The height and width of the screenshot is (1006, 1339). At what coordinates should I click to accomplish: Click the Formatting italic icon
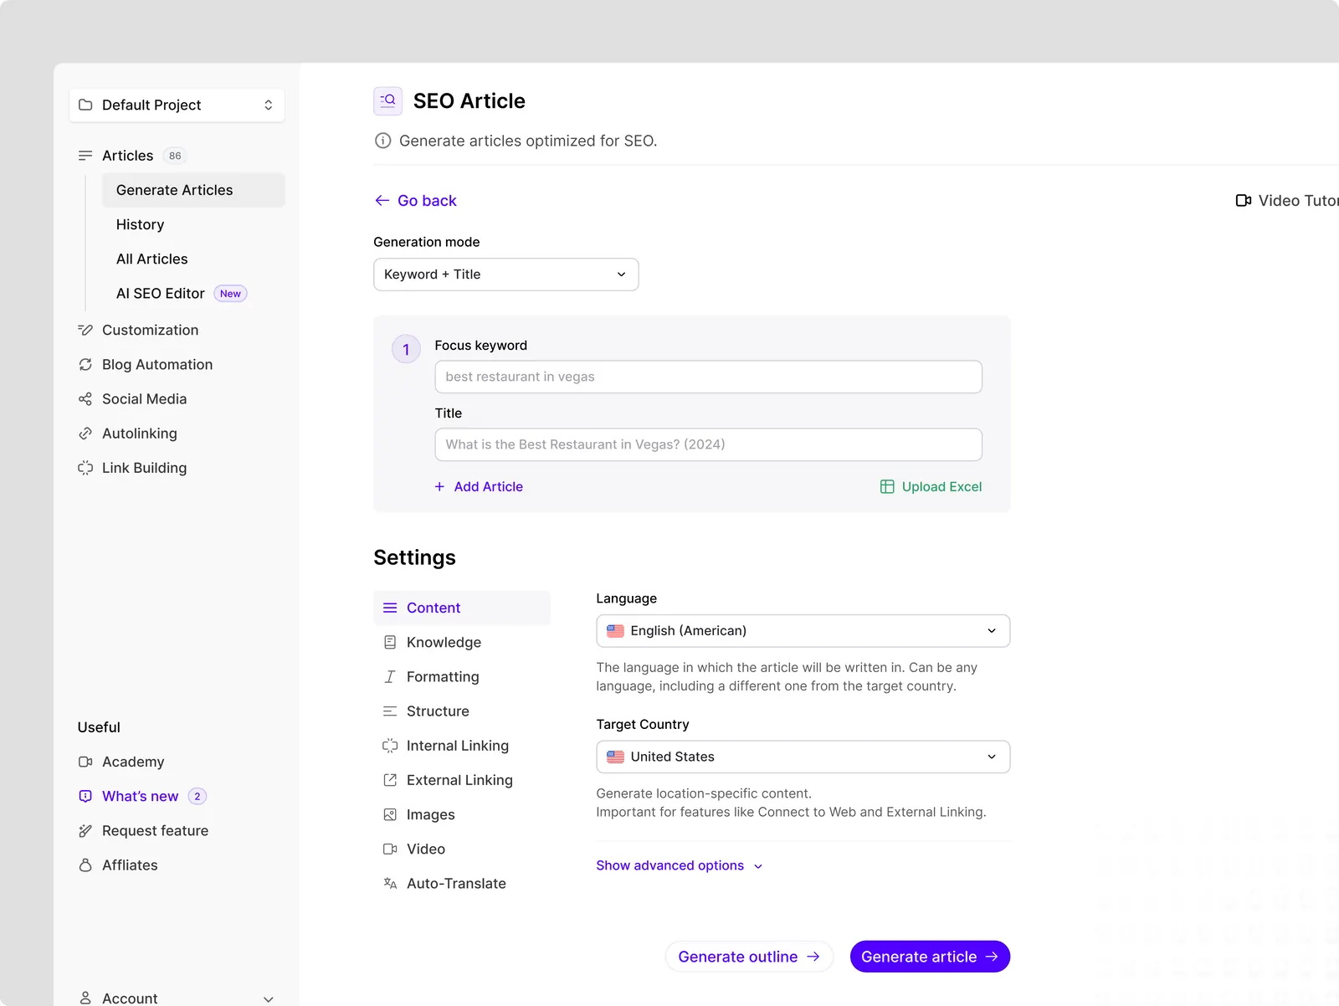coord(390,676)
